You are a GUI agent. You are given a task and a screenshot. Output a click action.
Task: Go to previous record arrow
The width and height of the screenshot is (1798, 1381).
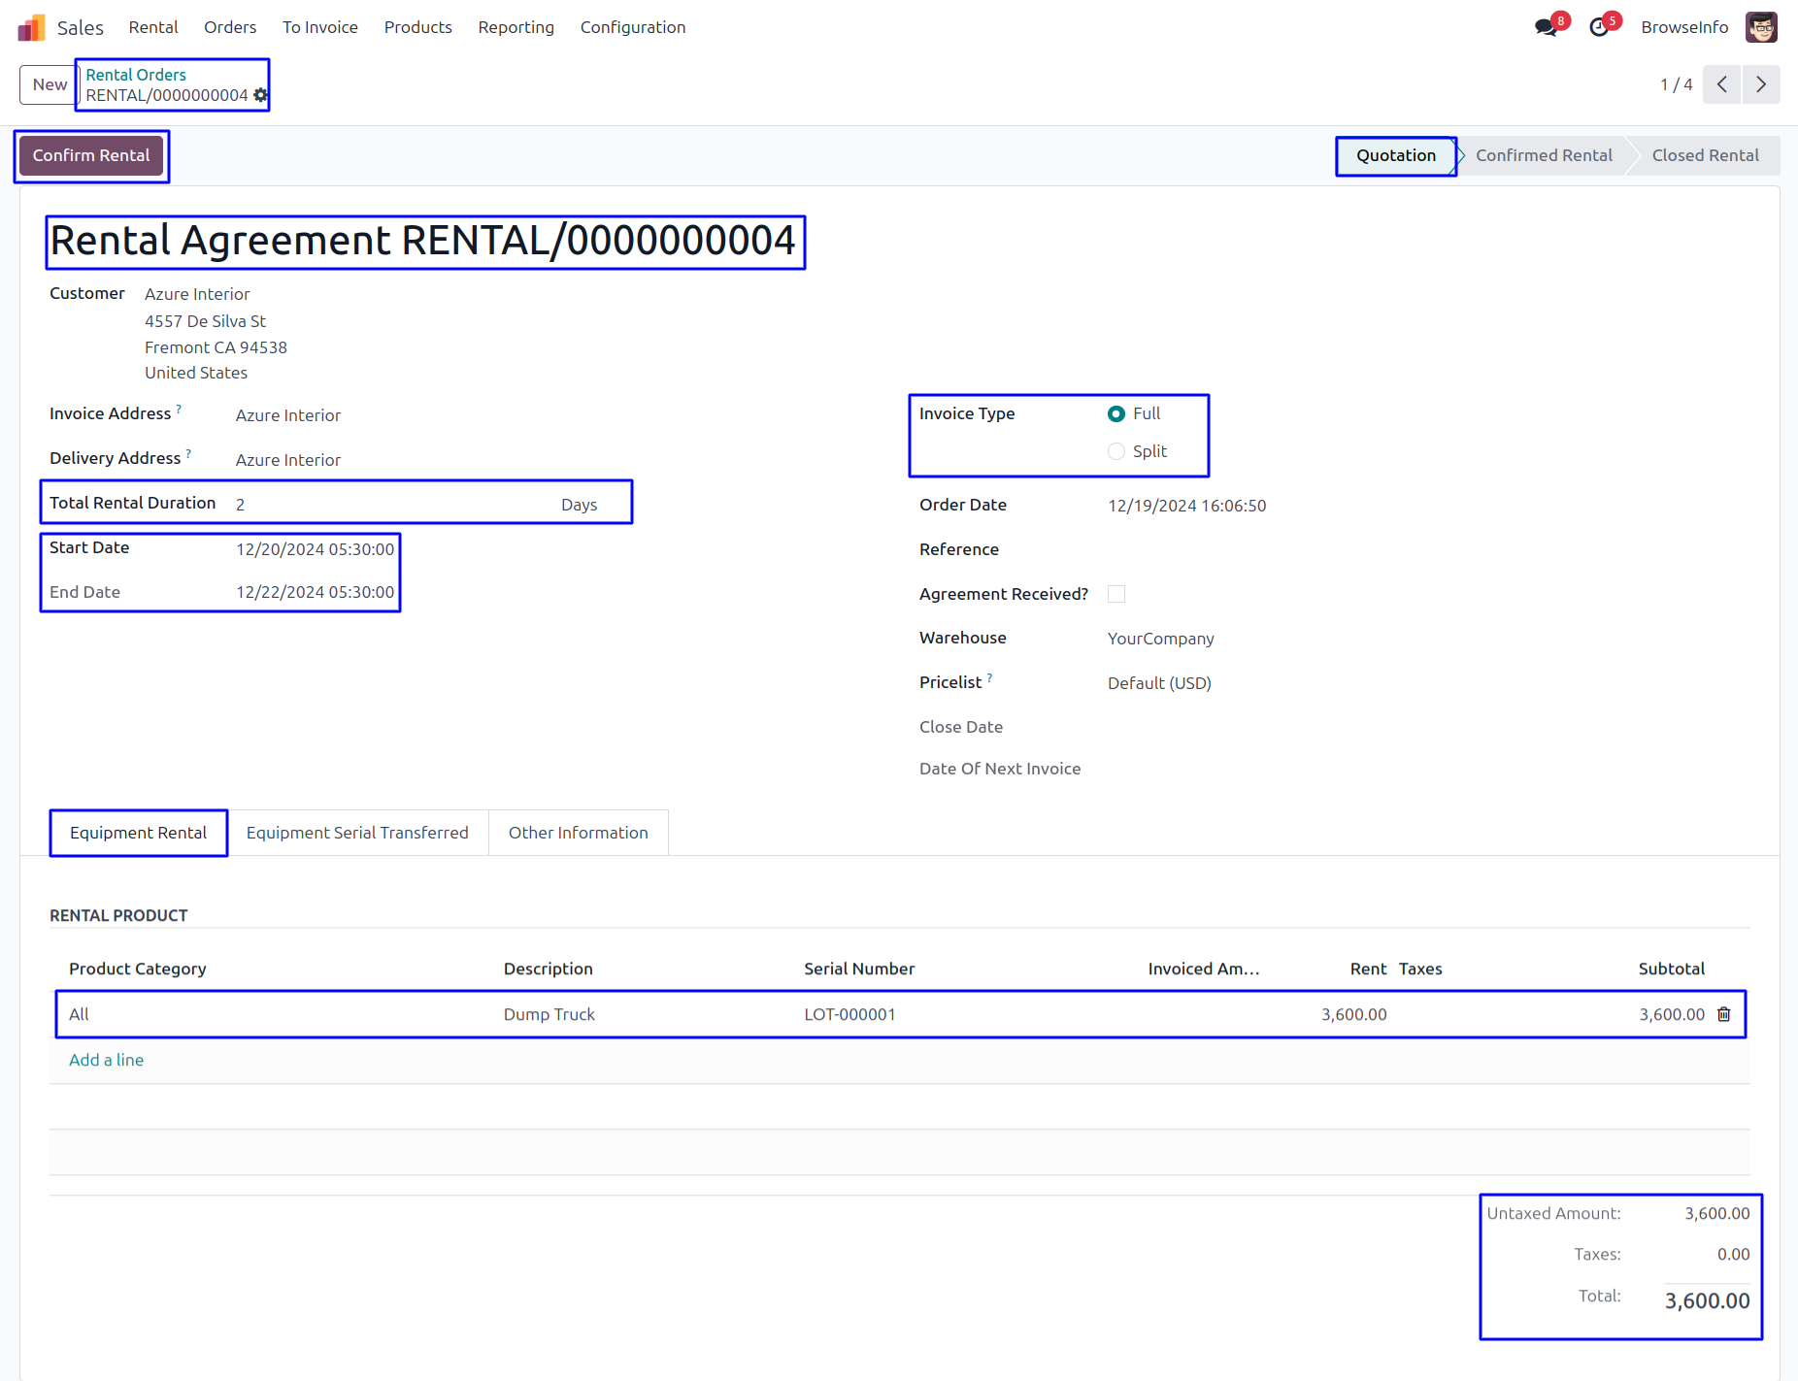(1721, 84)
